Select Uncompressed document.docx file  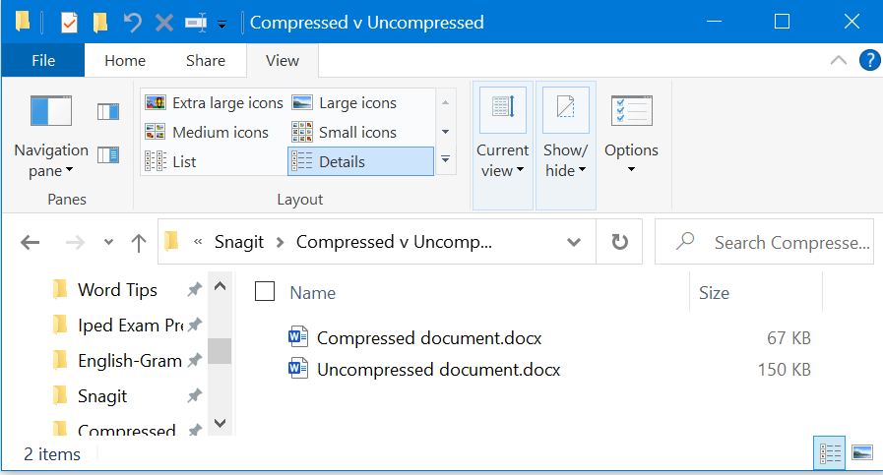click(x=439, y=369)
